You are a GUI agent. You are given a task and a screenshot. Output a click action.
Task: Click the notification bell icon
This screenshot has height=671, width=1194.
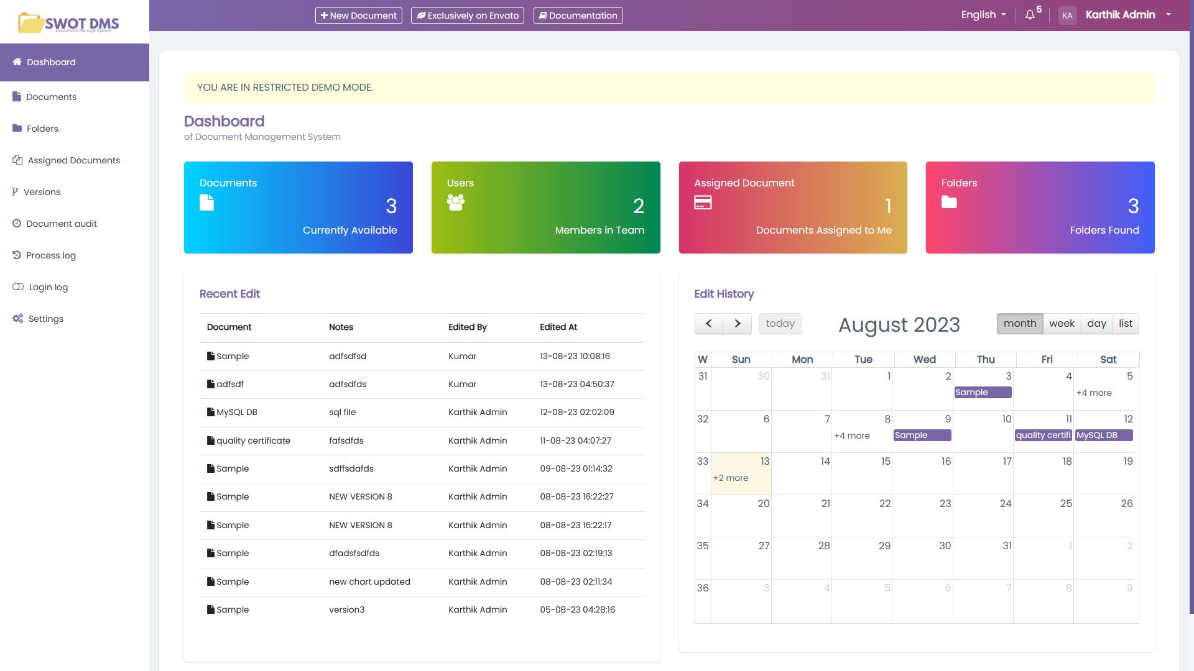[x=1030, y=15]
